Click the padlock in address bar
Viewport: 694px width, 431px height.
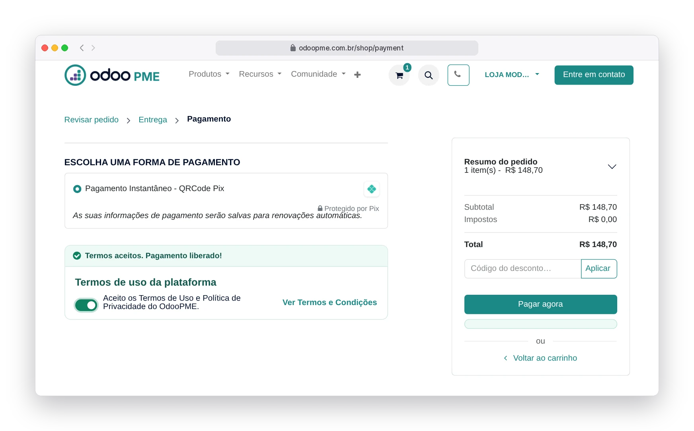[293, 48]
